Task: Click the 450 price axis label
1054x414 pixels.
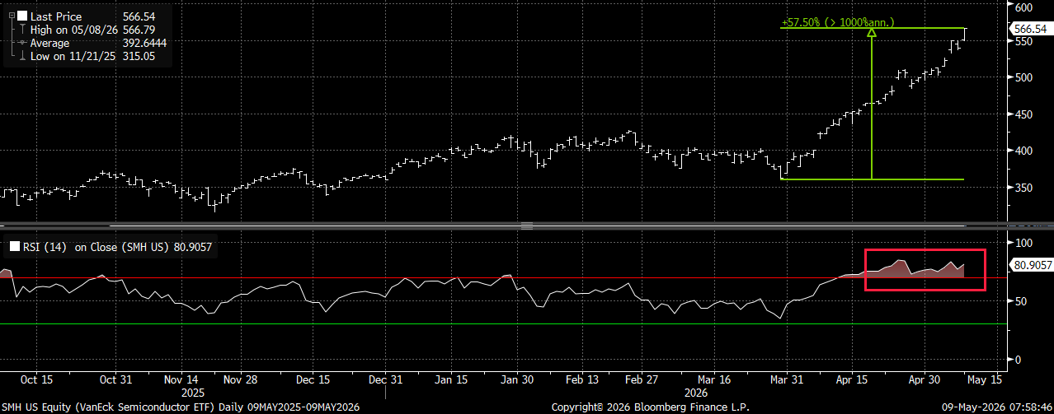Action: [1023, 114]
